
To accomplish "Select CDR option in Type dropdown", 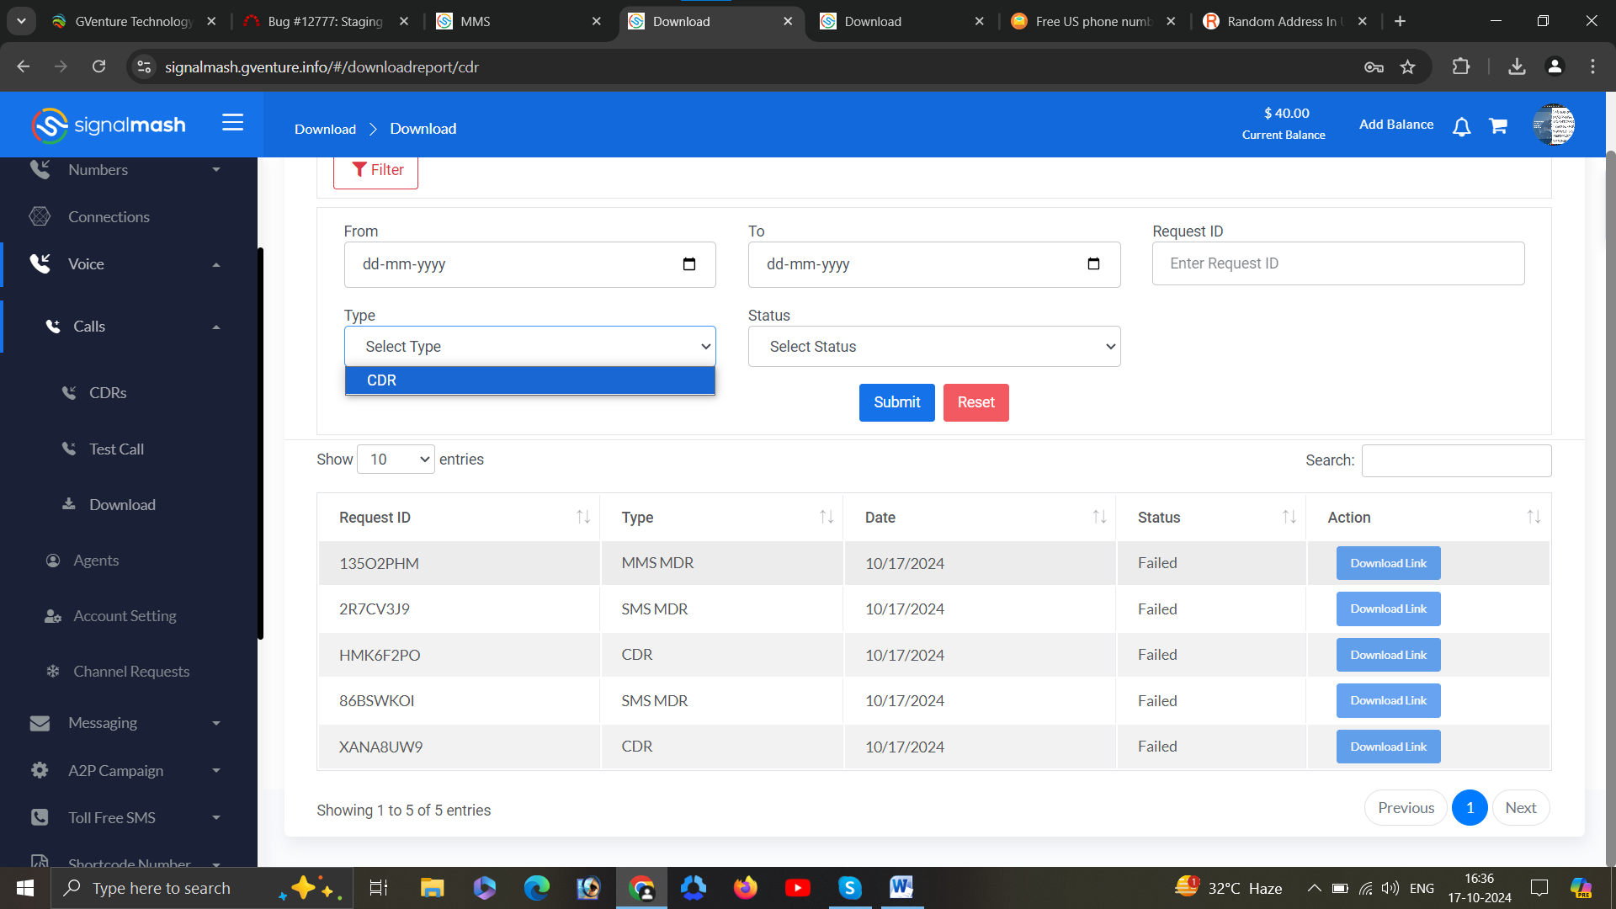I will 529,380.
